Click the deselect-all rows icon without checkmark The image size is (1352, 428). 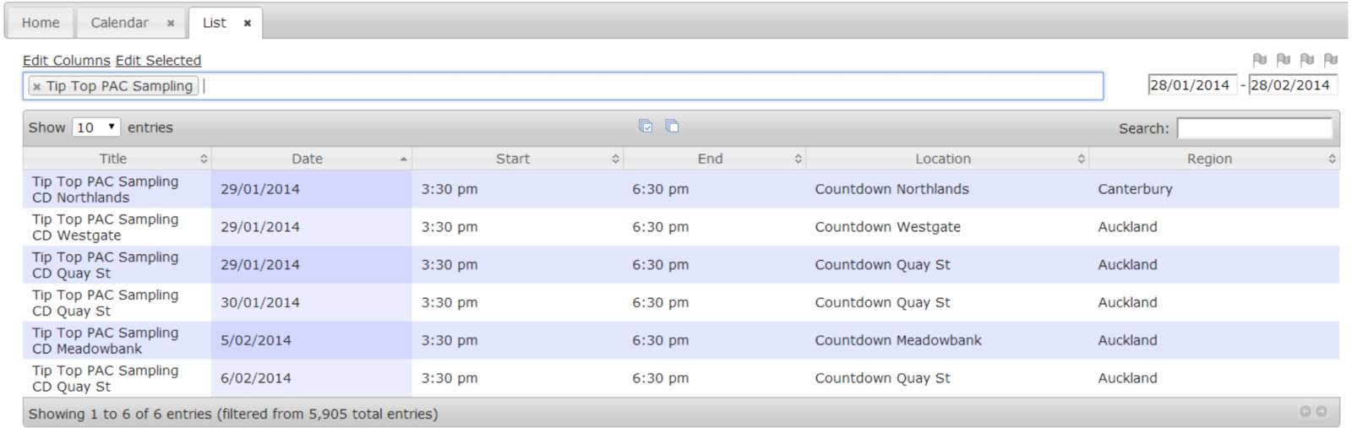[672, 126]
